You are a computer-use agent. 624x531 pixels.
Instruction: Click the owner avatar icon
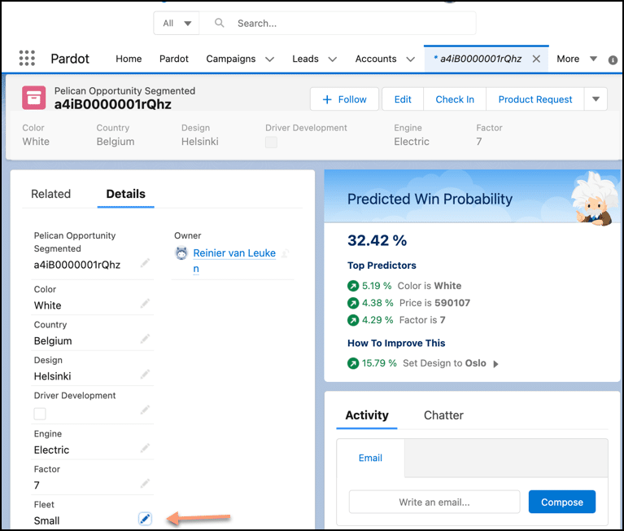(181, 253)
